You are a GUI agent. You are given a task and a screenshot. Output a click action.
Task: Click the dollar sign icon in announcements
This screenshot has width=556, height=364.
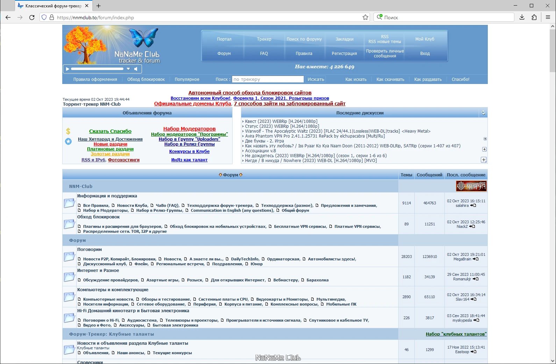click(x=68, y=131)
